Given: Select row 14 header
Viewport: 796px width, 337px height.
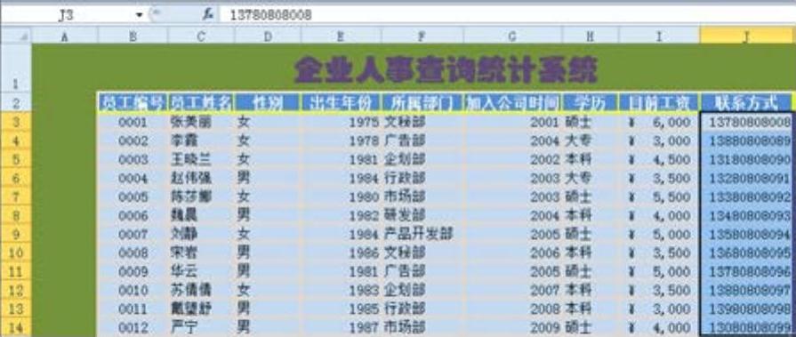Looking at the screenshot, I should 16,327.
